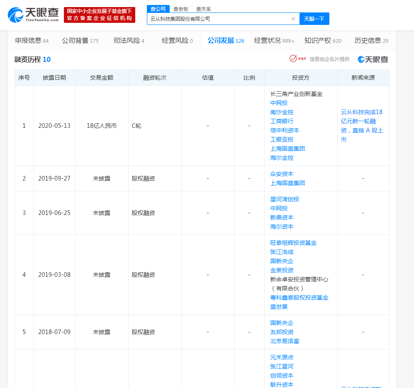This screenshot has height=388, width=414.
Task: Open investor link 张江浩成
Action: tap(282, 252)
